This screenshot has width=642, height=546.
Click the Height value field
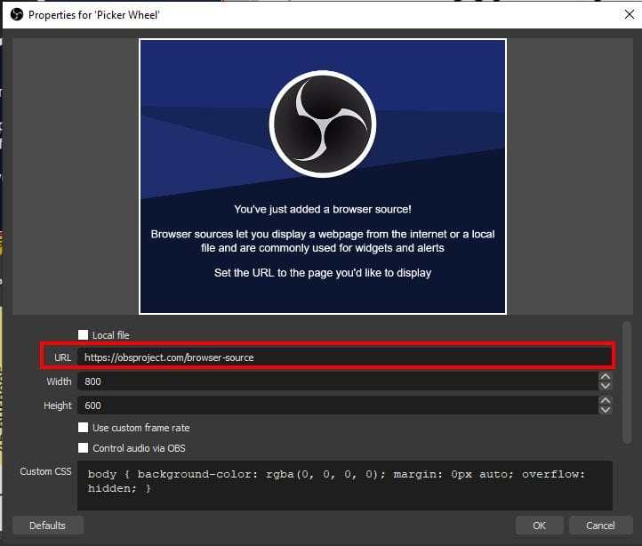(x=336, y=405)
